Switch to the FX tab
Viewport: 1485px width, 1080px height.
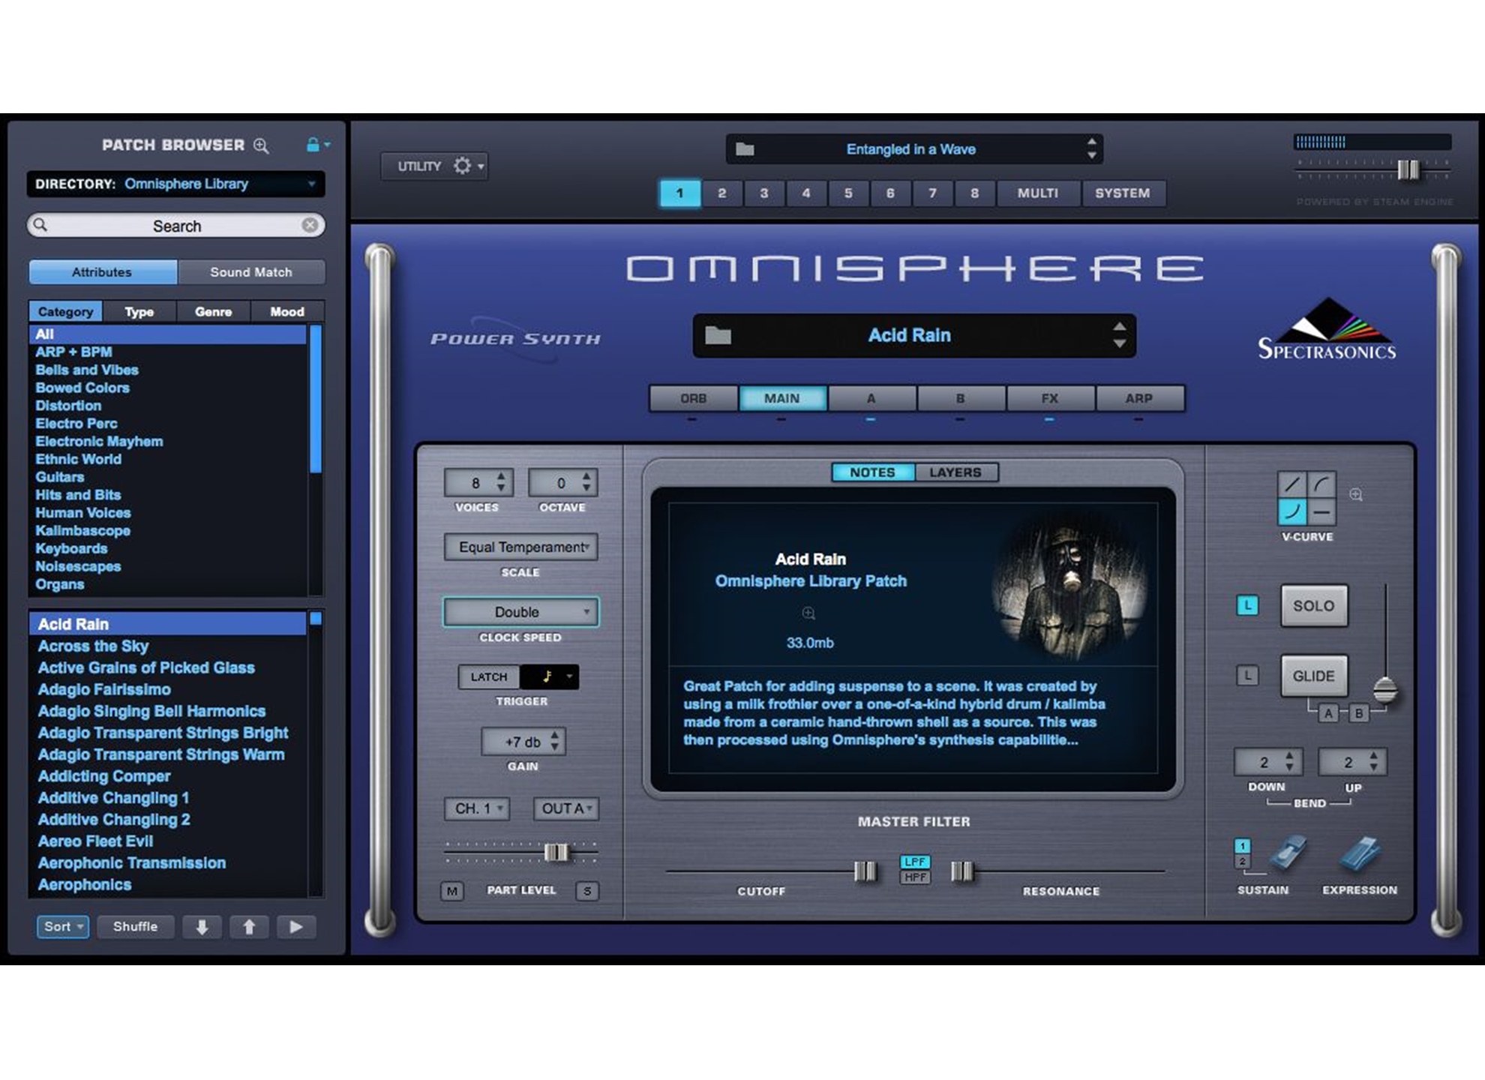pyautogui.click(x=1049, y=398)
